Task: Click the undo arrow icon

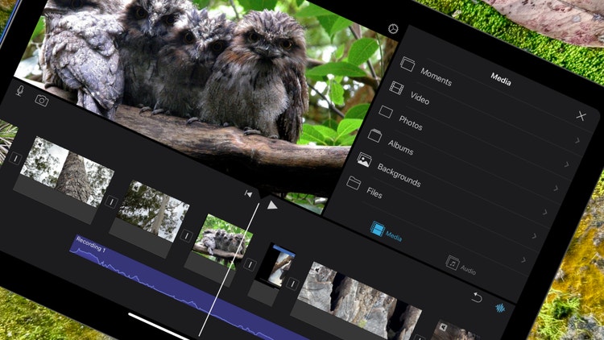Action: tap(477, 297)
